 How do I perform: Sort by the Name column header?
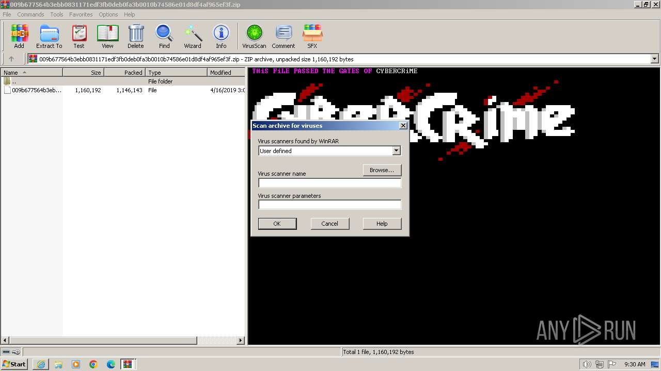point(32,73)
